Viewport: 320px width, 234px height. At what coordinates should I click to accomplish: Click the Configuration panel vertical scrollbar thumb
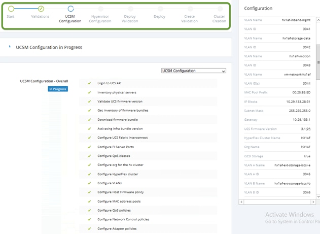tap(318, 62)
